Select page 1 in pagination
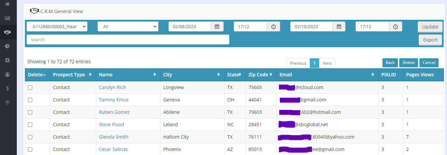447x155 pixels. 314,63
